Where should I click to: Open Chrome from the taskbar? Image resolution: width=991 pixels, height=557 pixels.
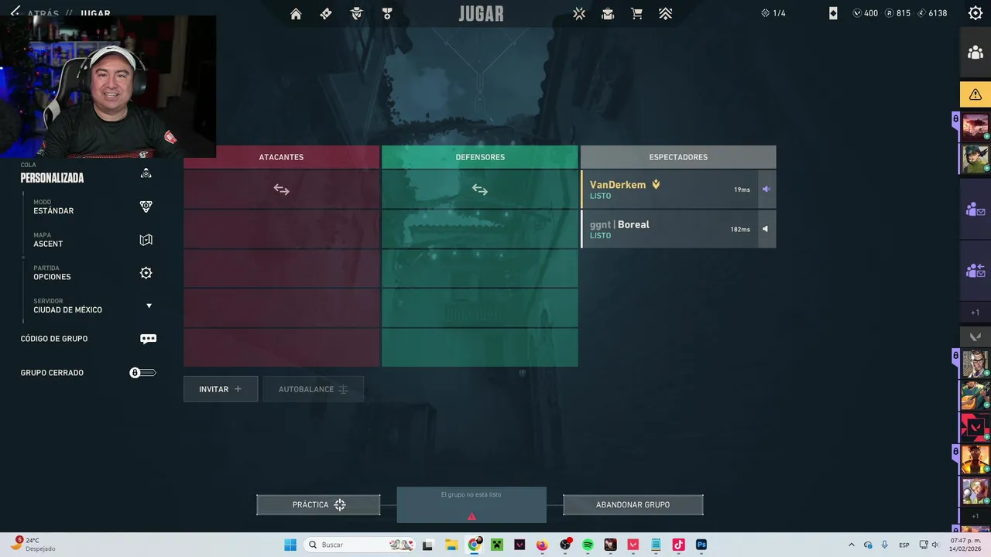pyautogui.click(x=475, y=545)
